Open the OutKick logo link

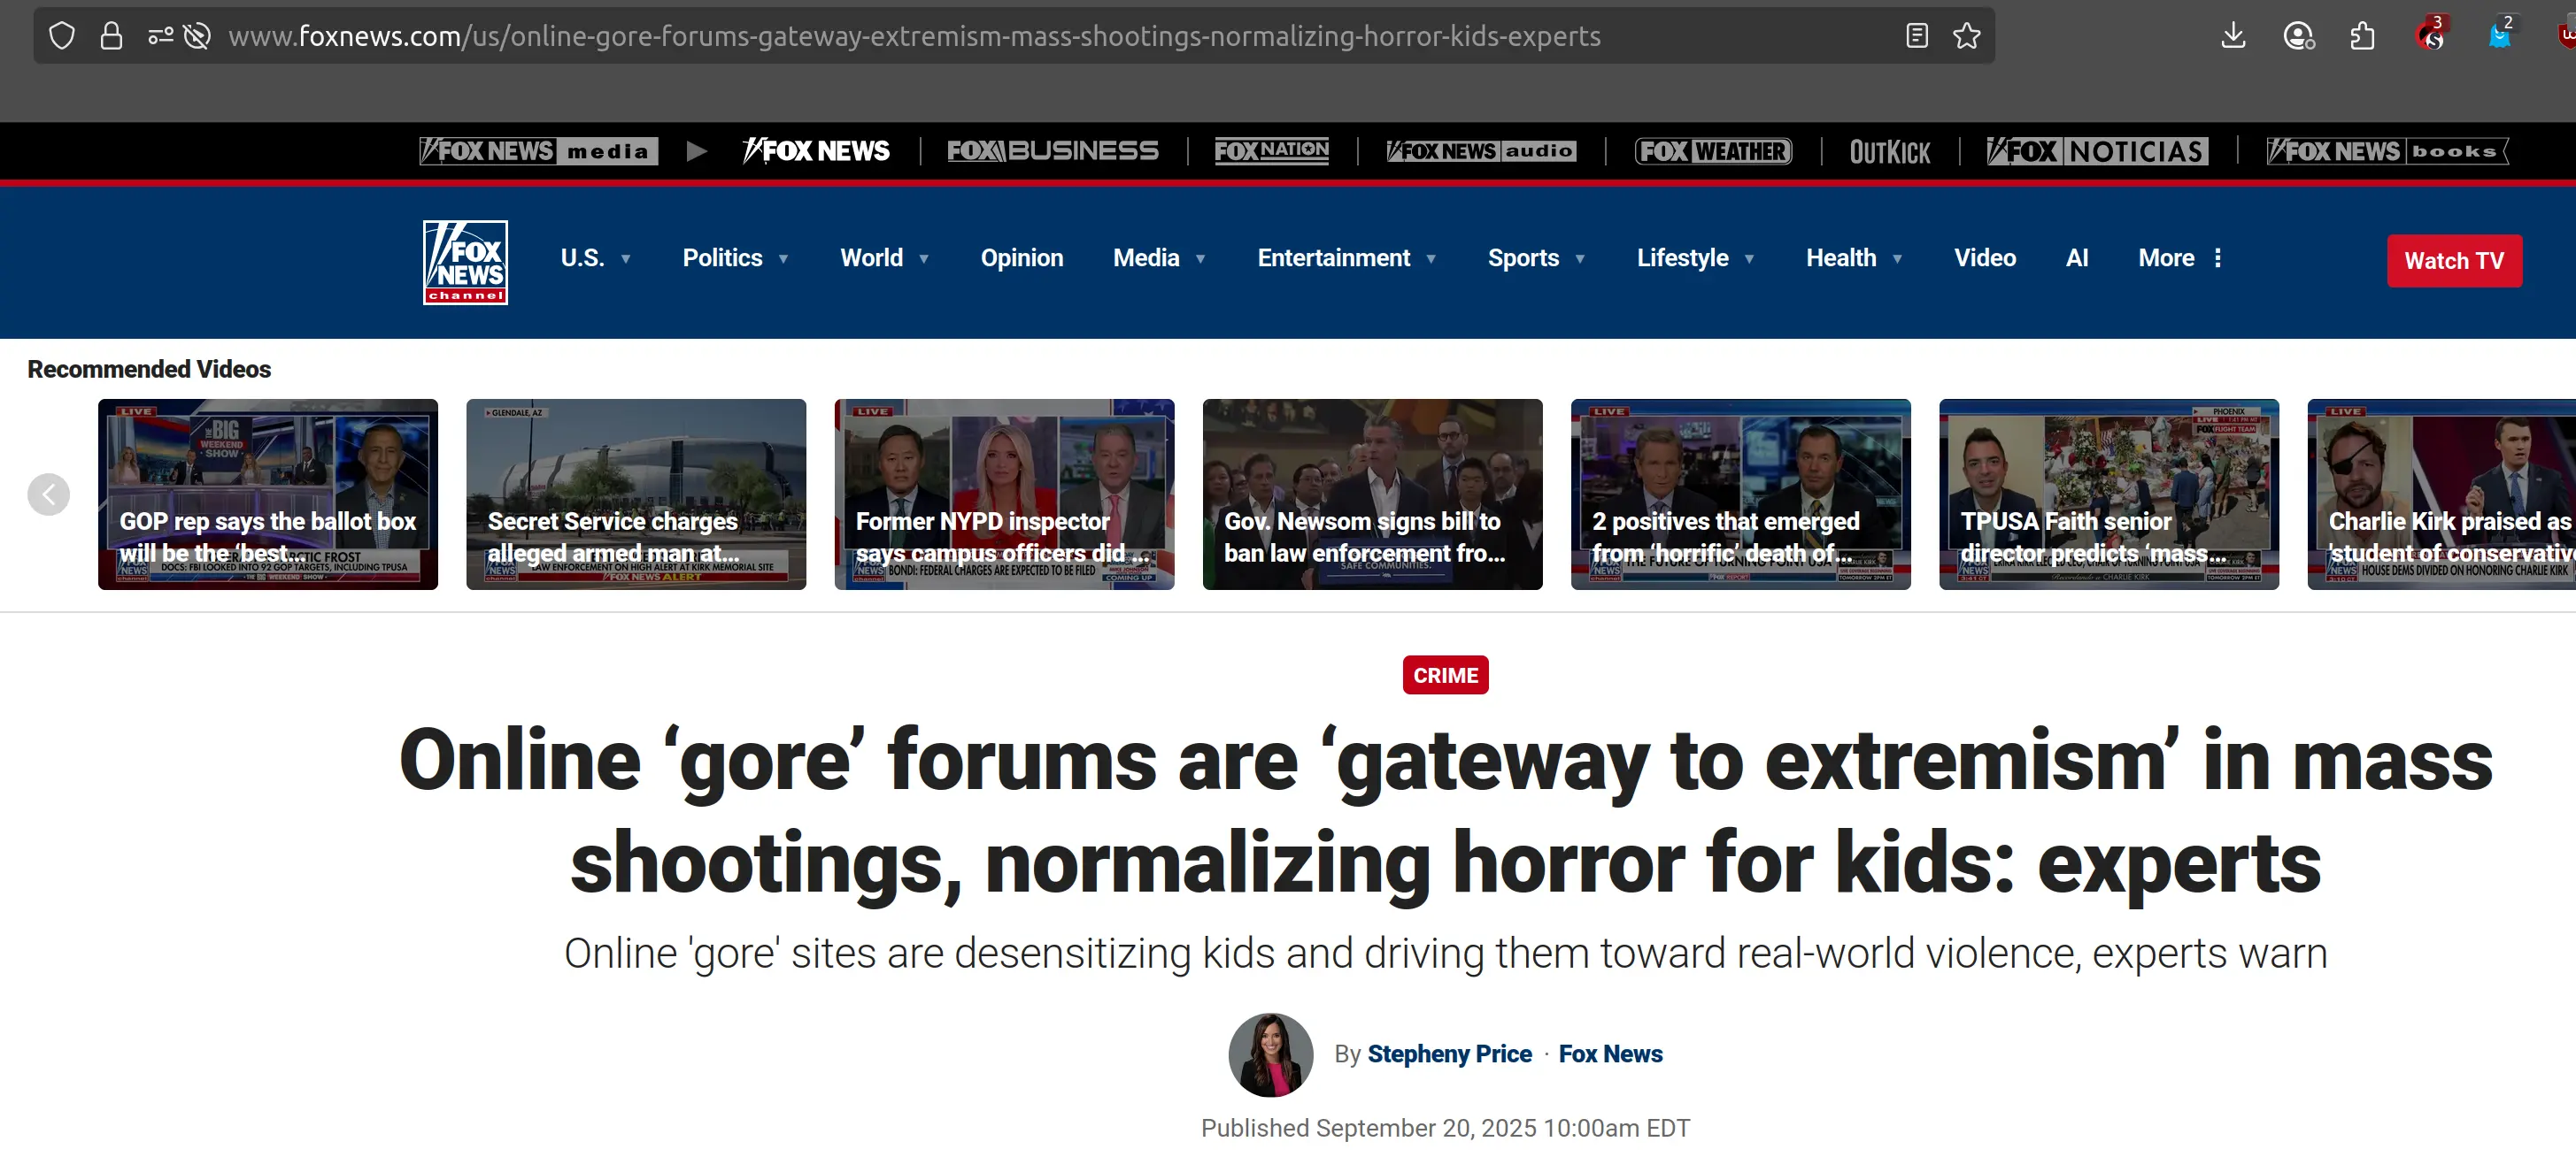pyautogui.click(x=1889, y=152)
